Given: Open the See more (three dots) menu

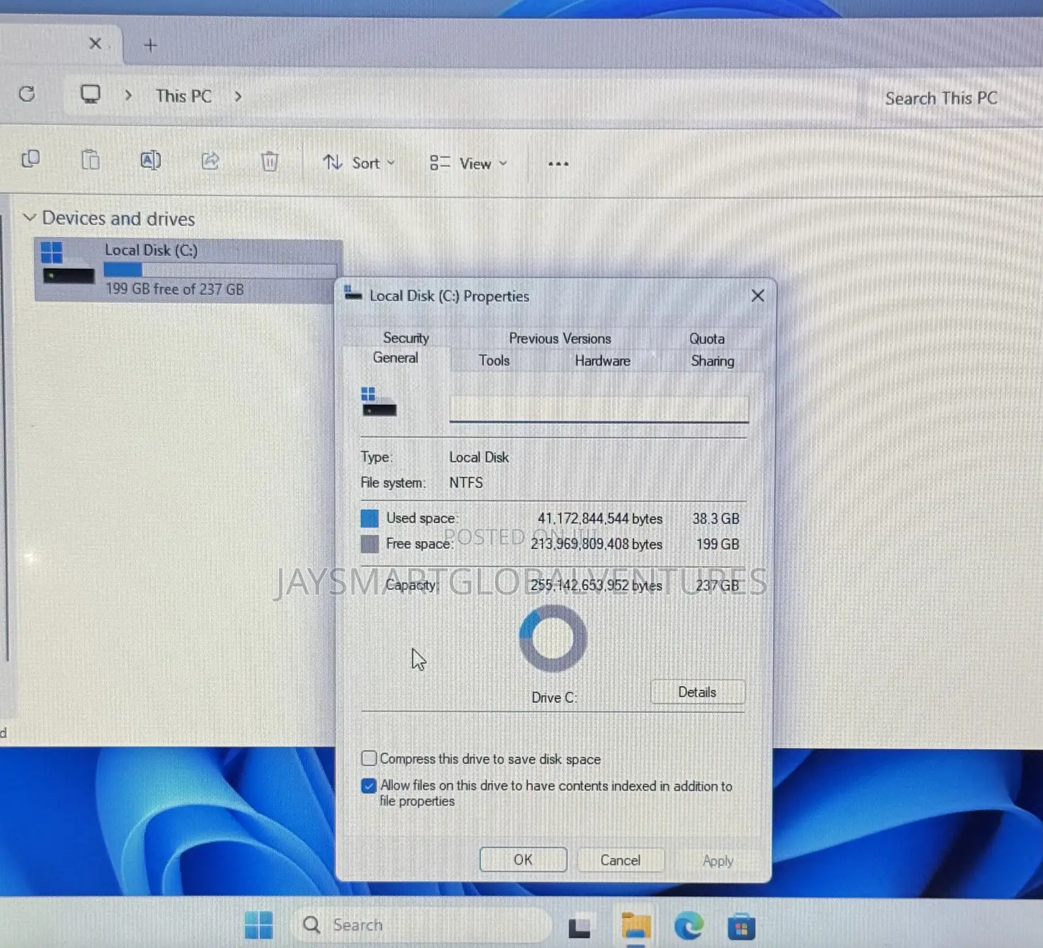Looking at the screenshot, I should (x=558, y=164).
